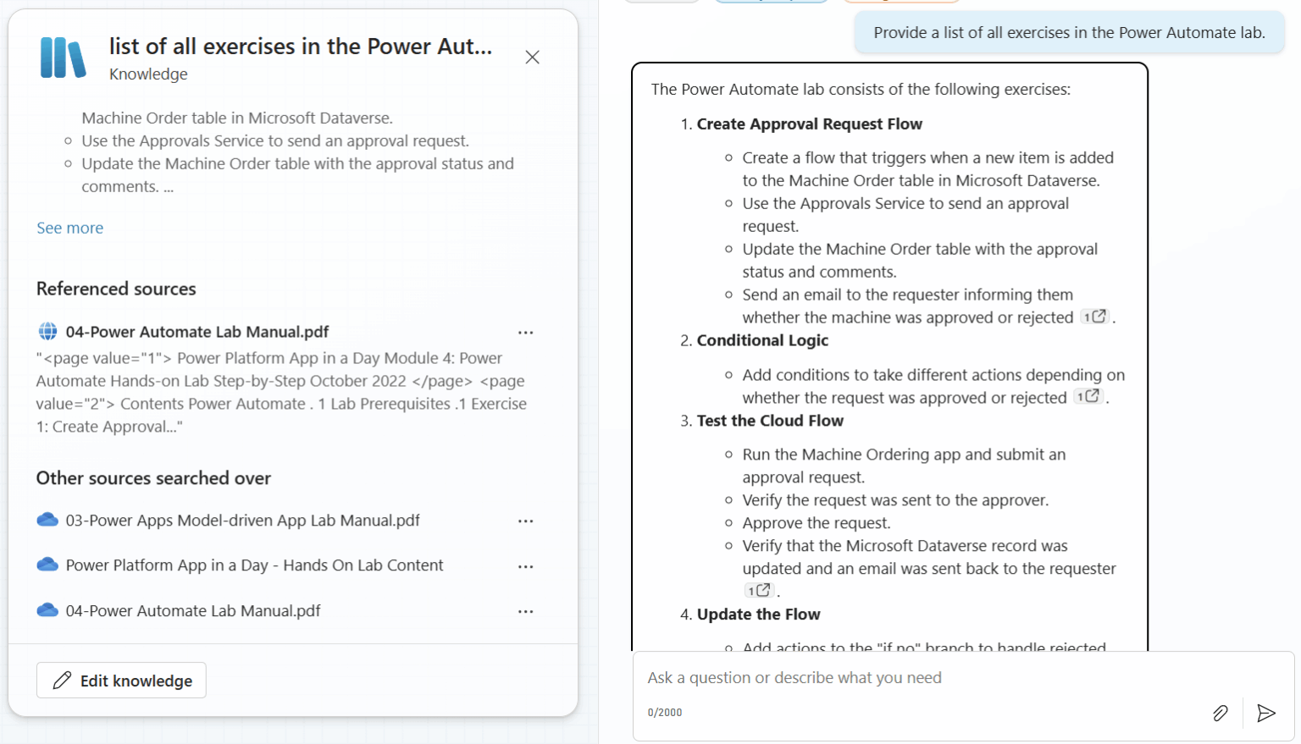
Task: Open citation 1 under Conditional Logic
Action: click(x=1088, y=396)
